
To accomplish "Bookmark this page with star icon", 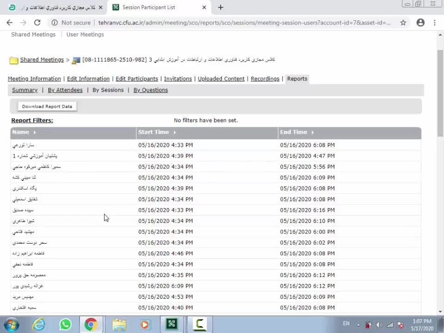I will (403, 22).
